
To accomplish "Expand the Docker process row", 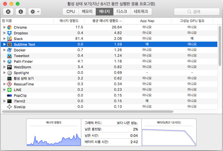I will 4,50.
